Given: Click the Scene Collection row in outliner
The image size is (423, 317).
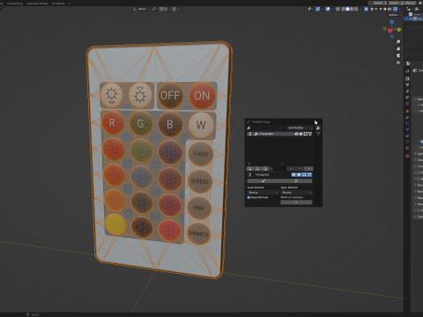Looking at the screenshot, I should pos(416,14).
